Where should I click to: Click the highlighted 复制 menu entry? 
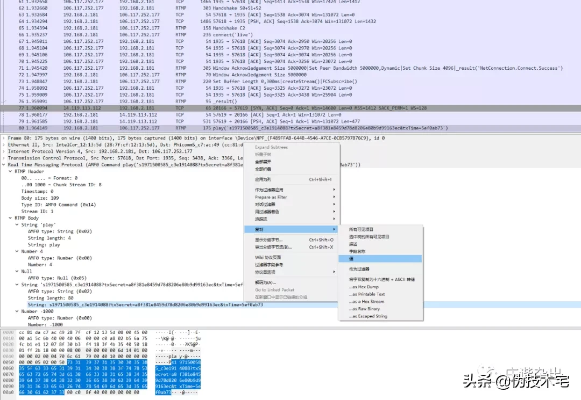coord(291,229)
